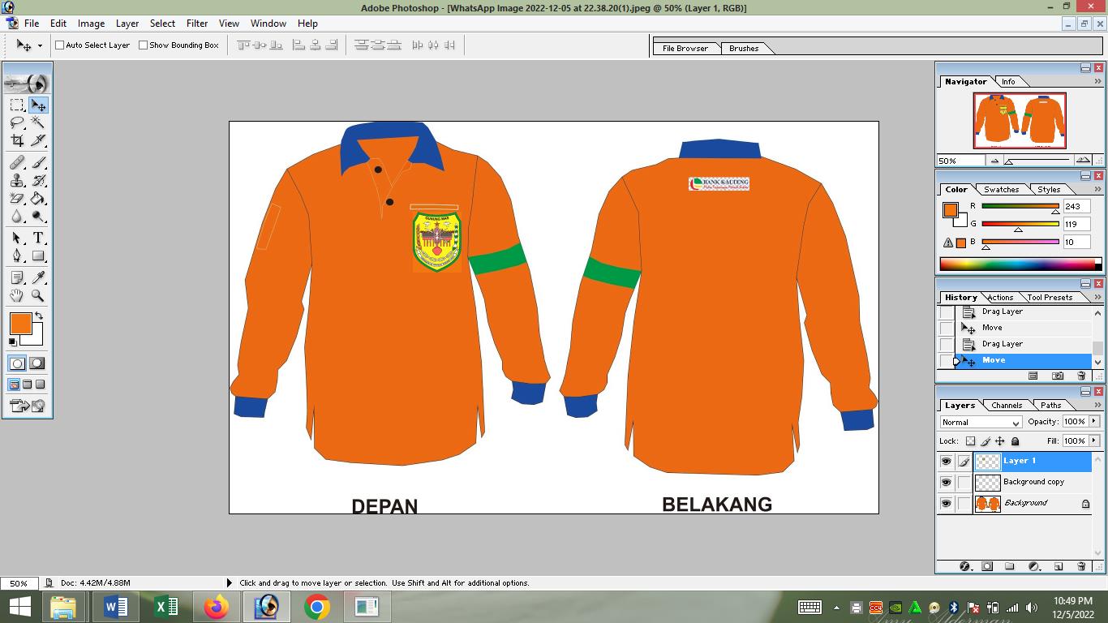The height and width of the screenshot is (623, 1108).
Task: Open the File Browser palette
Action: (685, 49)
